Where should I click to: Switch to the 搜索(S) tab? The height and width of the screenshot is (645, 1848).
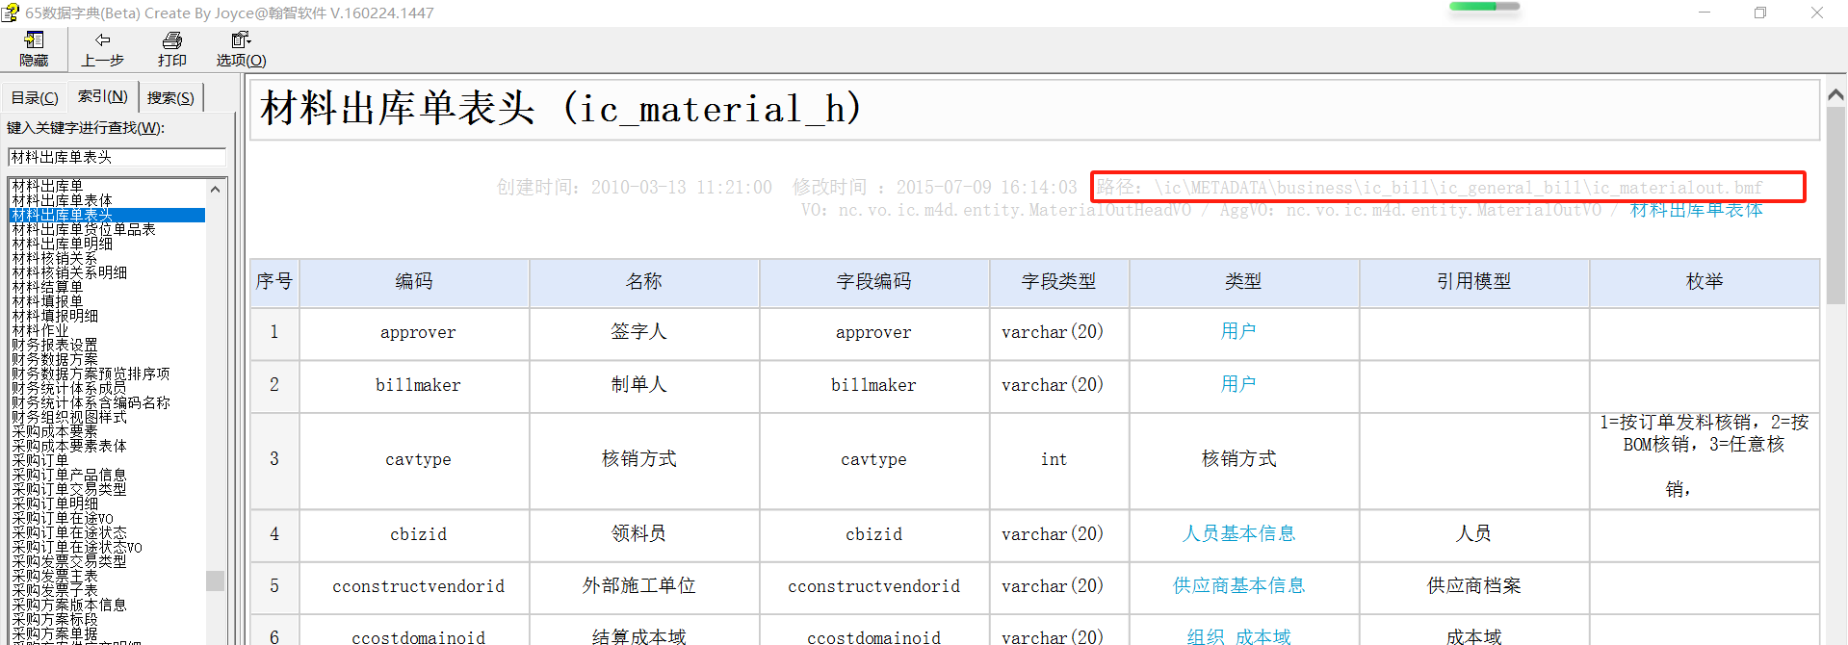170,98
